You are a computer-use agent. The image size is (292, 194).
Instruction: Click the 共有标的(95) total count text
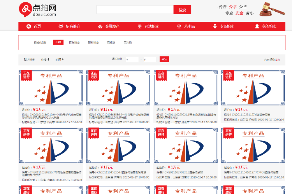[272, 60]
